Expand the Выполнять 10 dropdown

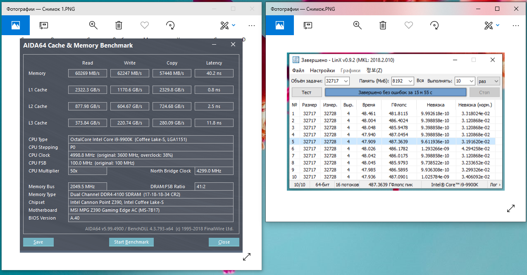click(471, 81)
